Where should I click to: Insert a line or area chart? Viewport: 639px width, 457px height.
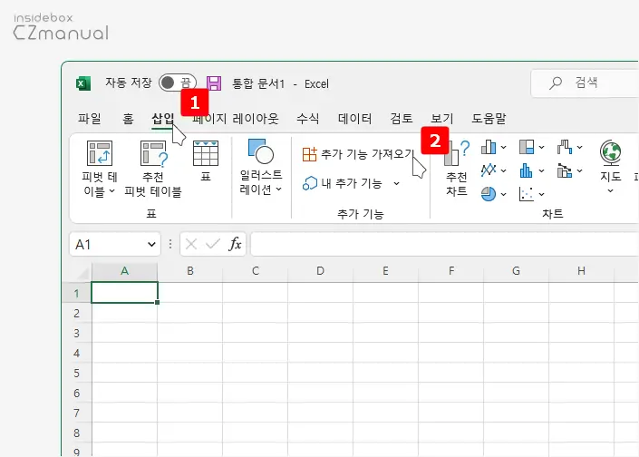(489, 170)
